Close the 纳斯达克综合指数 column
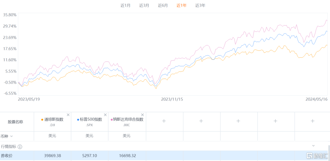This screenshot has height=161, width=330. [x=142, y=115]
